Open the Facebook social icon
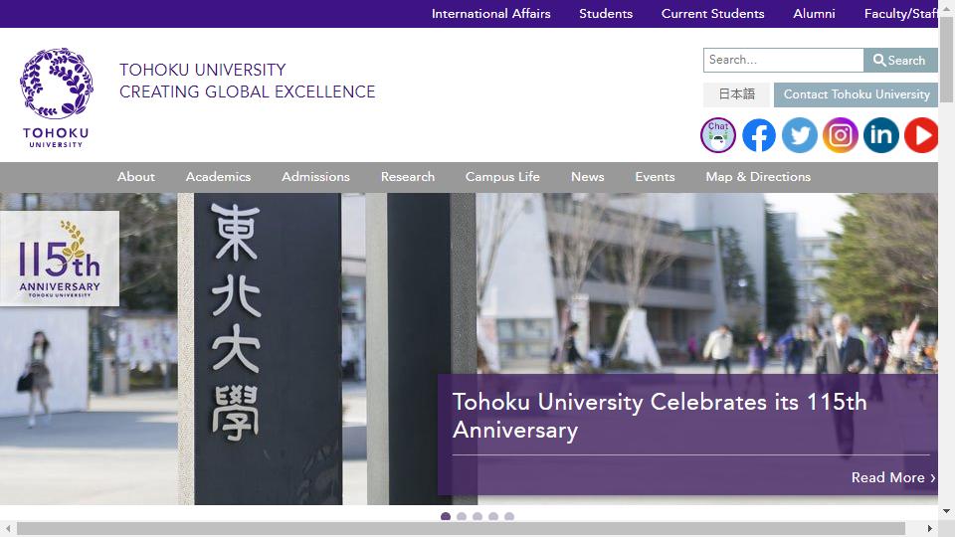Screen dimensions: 955x537 759,135
